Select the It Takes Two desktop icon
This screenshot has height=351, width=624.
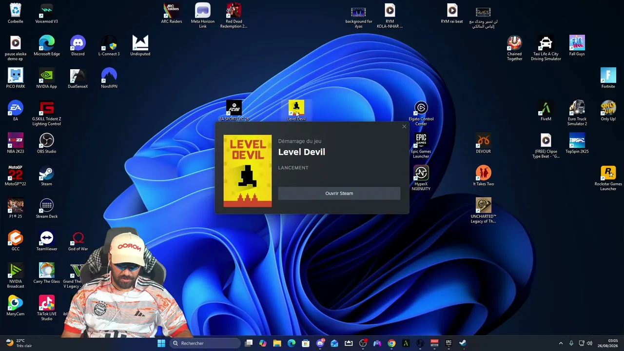[x=484, y=176]
